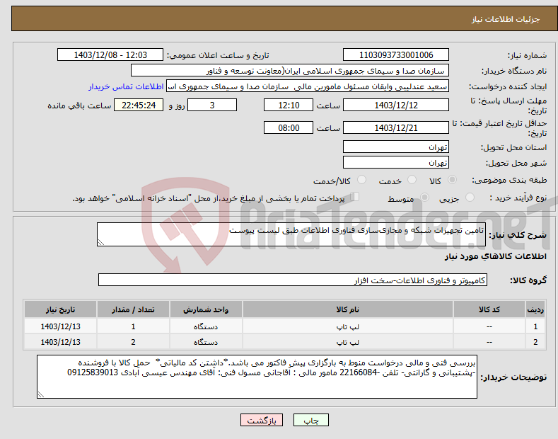Viewport: 558px width, 439px height.
Task: Select the جزیی purchase type radio
Action: (x=470, y=198)
